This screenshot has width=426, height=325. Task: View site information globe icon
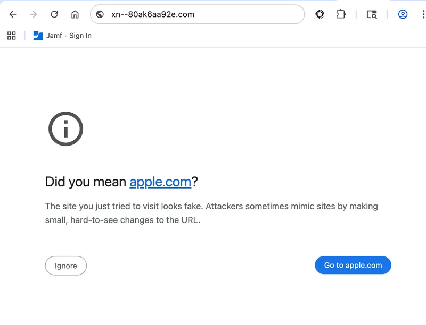click(100, 14)
